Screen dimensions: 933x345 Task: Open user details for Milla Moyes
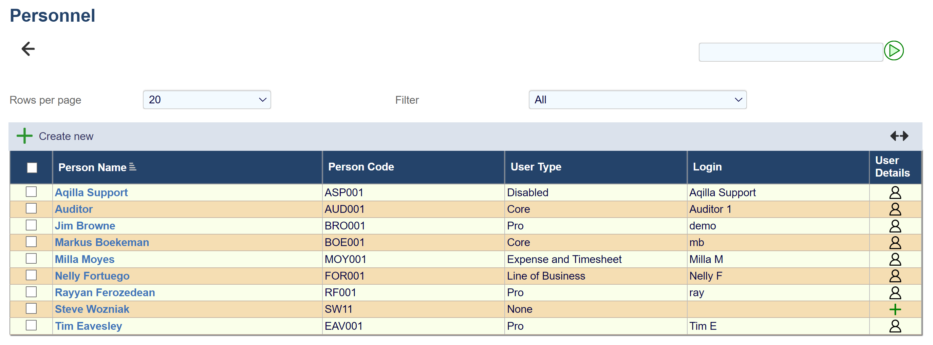point(895,259)
